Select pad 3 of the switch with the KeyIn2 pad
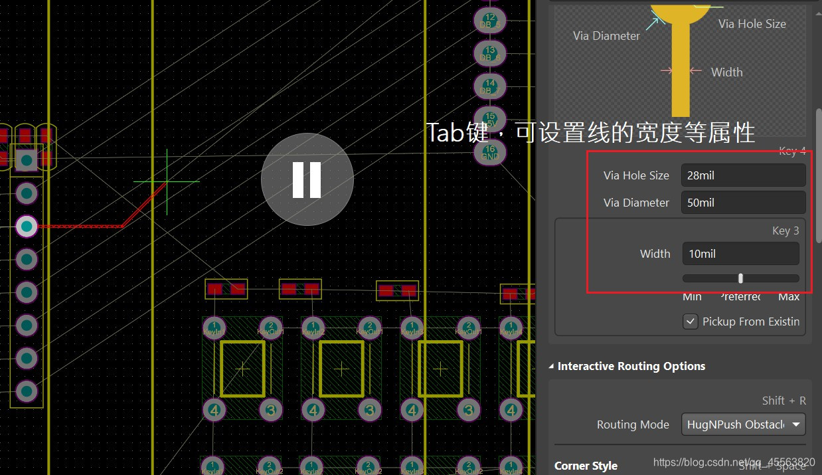 (369, 410)
